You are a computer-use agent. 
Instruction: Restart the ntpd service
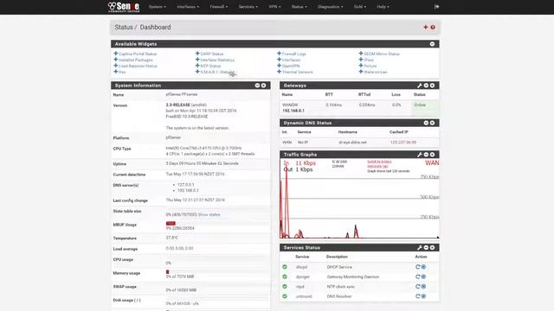tap(417, 287)
